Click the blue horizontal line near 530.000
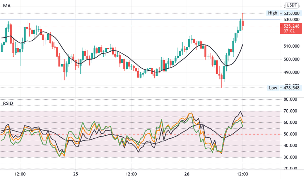The image size is (304, 179). 140,19
